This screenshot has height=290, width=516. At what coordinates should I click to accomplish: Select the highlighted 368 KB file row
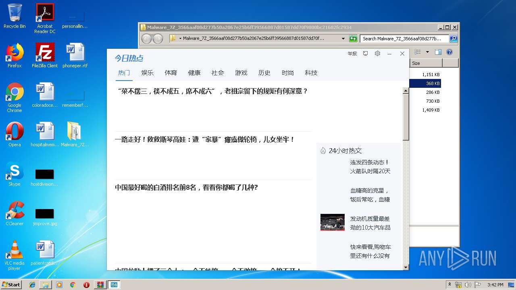[x=425, y=83]
